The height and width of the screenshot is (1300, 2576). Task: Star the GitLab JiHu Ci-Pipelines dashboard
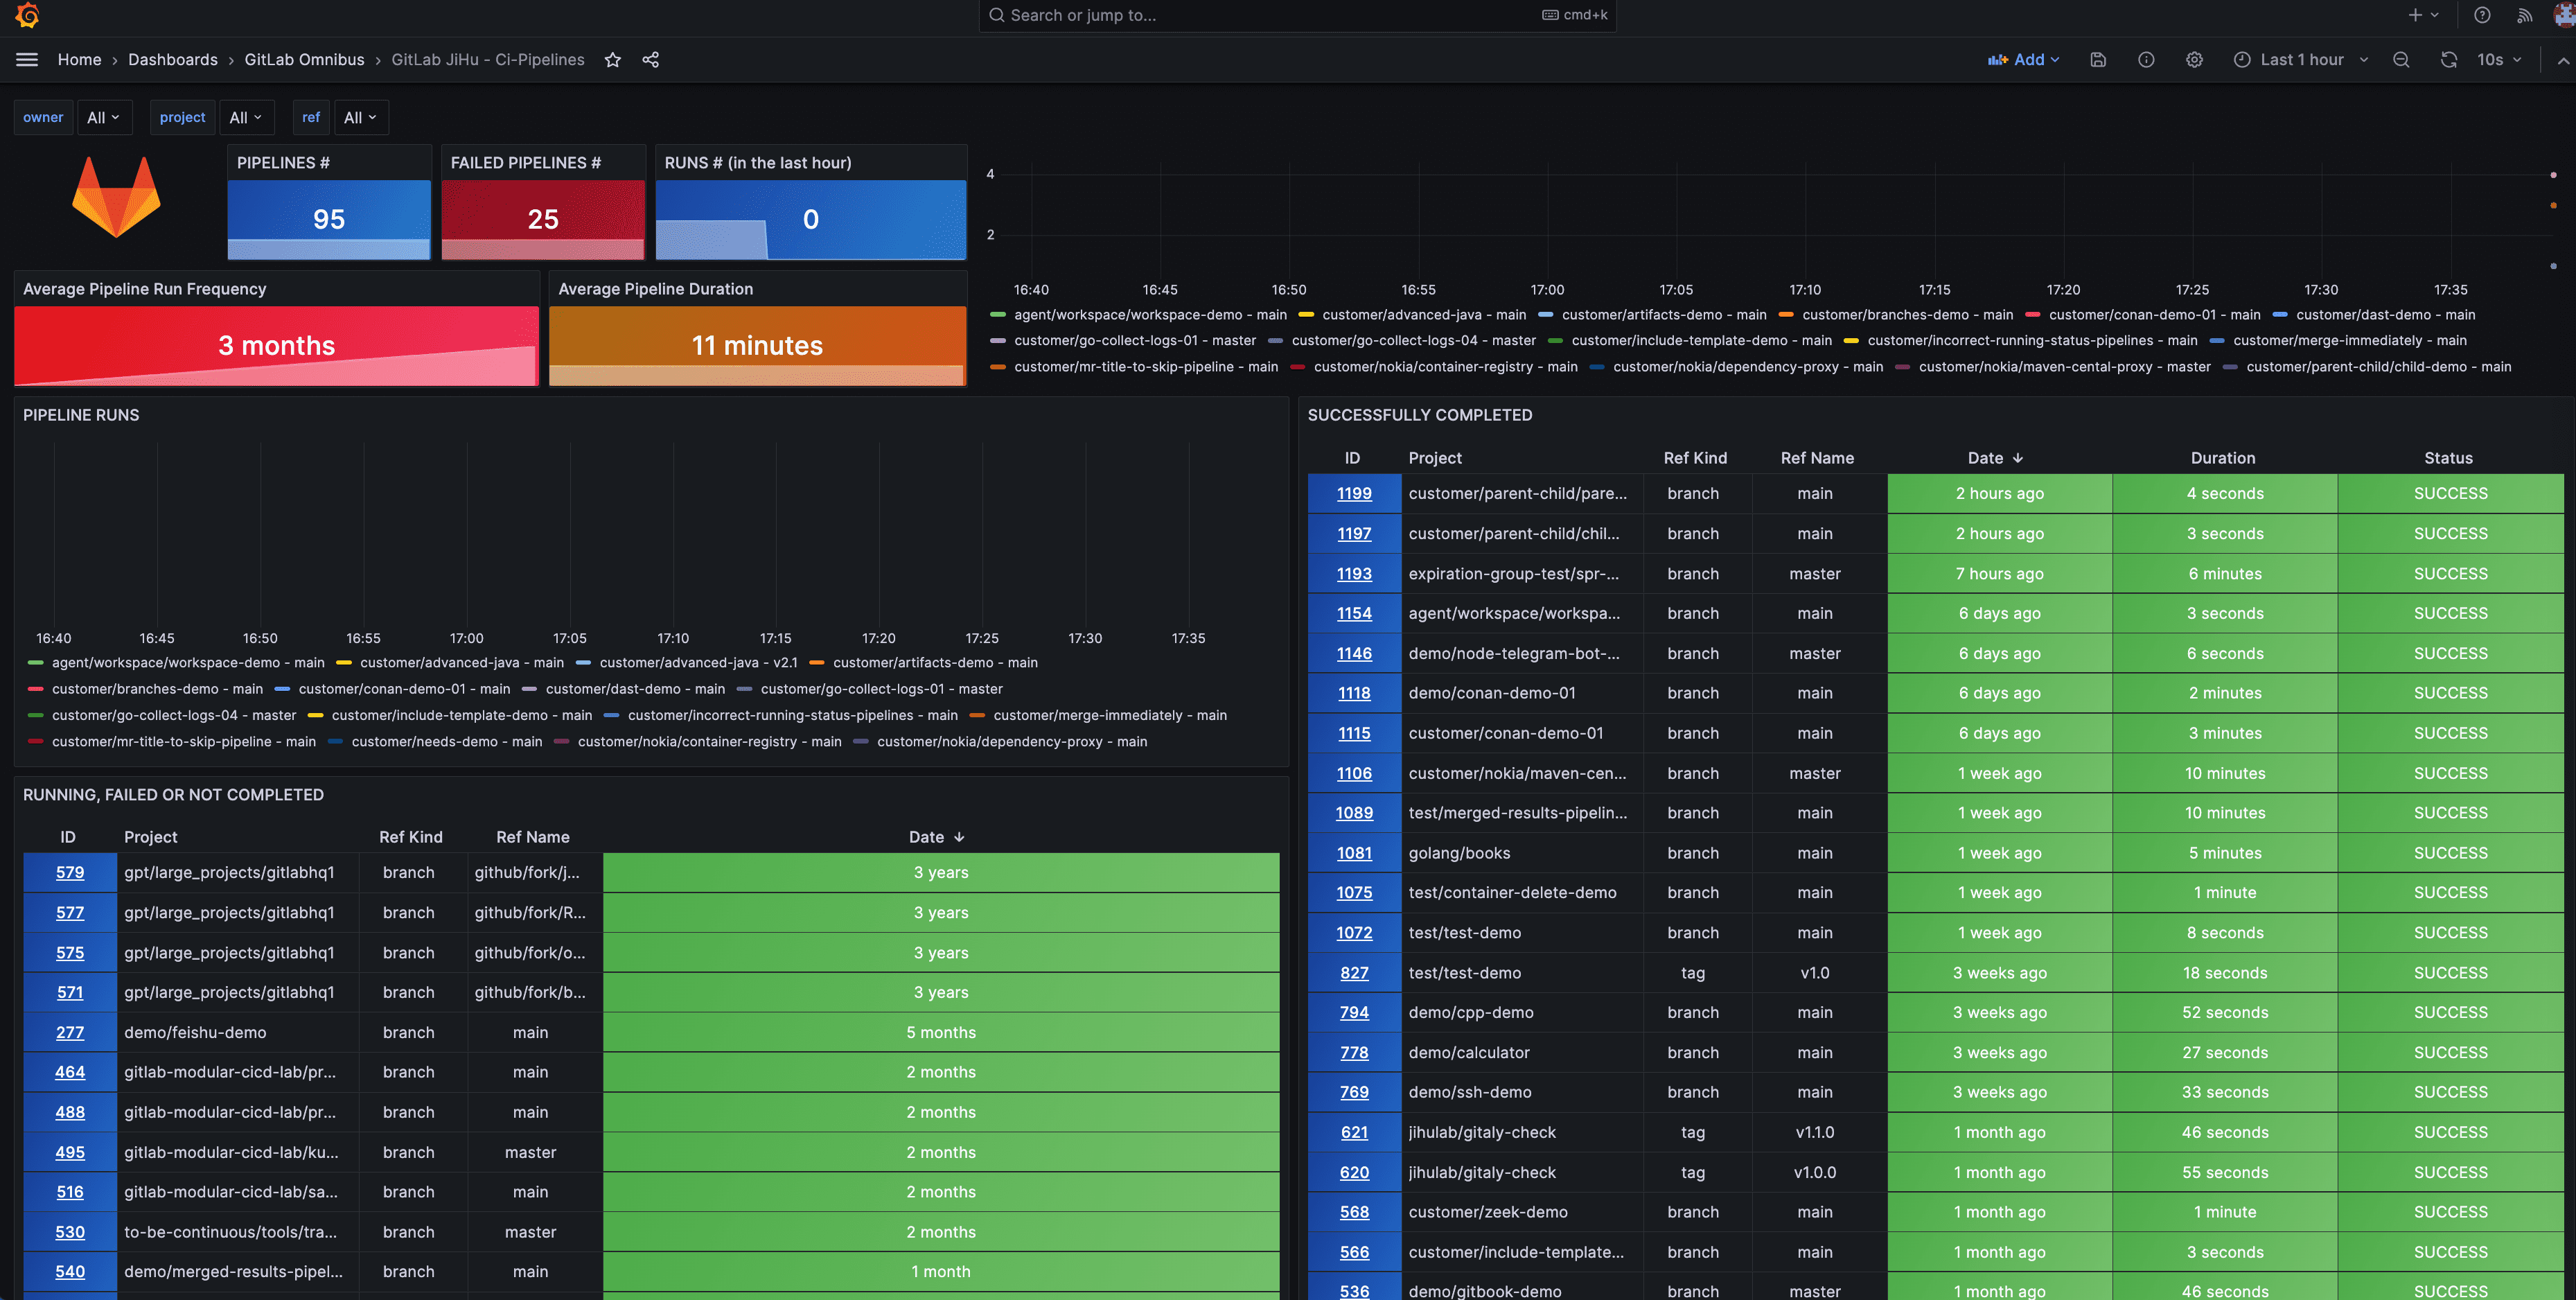[613, 60]
